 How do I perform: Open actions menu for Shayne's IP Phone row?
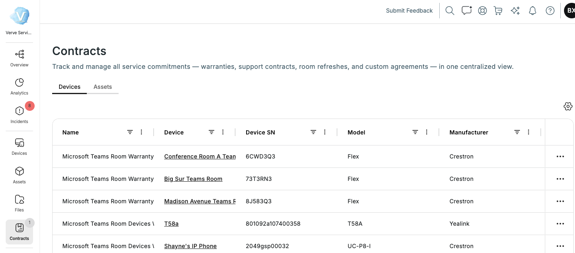click(x=560, y=246)
